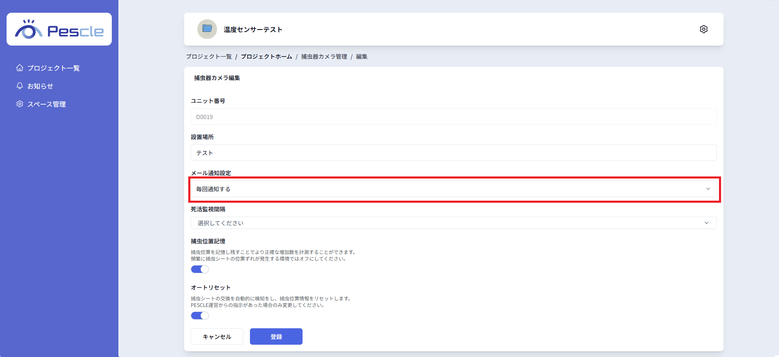Click the gear icon beside スペース管理
Viewport: 779px width, 357px height.
20,104
